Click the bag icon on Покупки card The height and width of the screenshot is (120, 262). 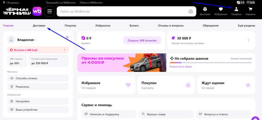pos(188,85)
